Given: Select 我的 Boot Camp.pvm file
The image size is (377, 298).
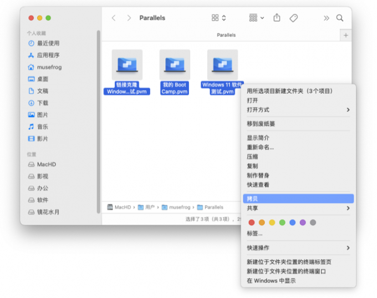Looking at the screenshot, I should coord(175,72).
